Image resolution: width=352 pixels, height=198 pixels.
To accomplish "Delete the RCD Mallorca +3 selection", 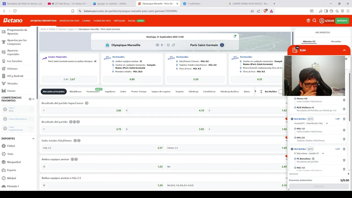I will [344, 109].
